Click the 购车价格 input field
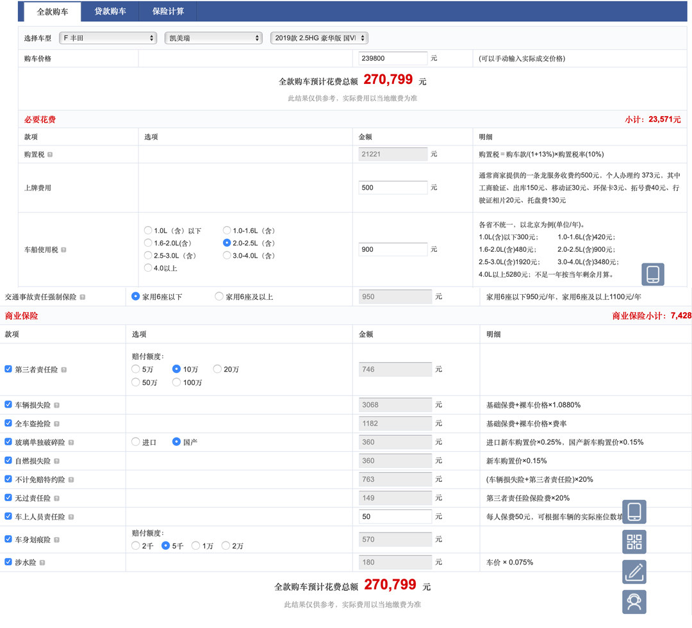 (393, 58)
